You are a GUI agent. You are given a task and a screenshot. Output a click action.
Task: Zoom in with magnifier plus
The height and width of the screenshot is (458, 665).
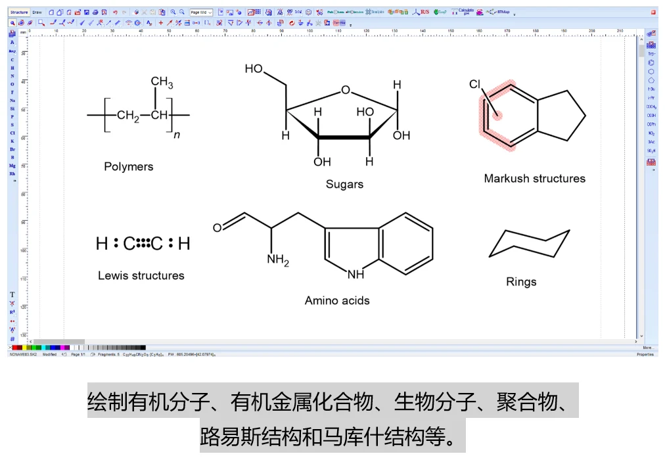[173, 12]
